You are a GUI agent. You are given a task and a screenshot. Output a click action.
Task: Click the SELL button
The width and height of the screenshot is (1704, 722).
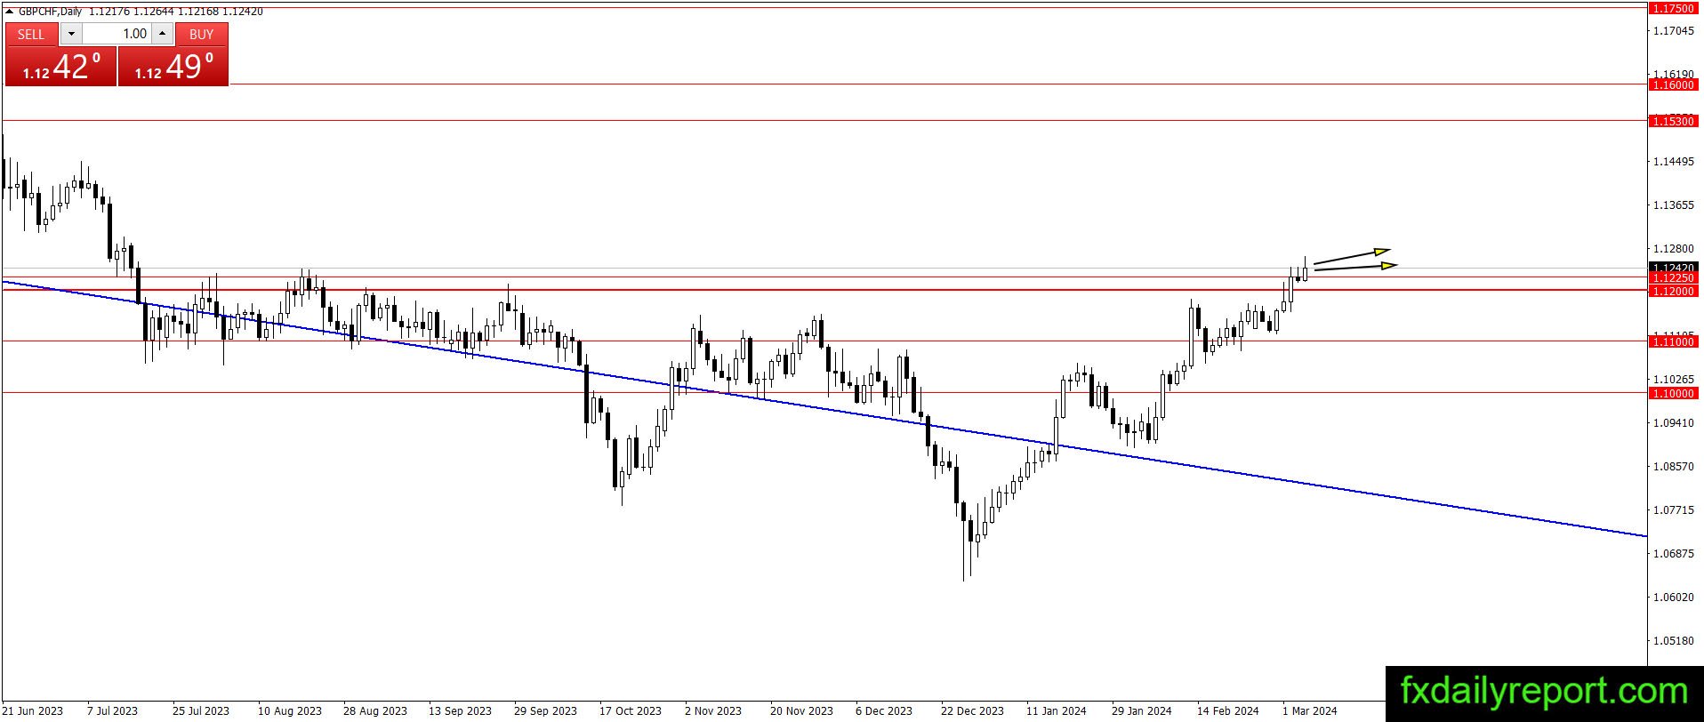click(31, 34)
